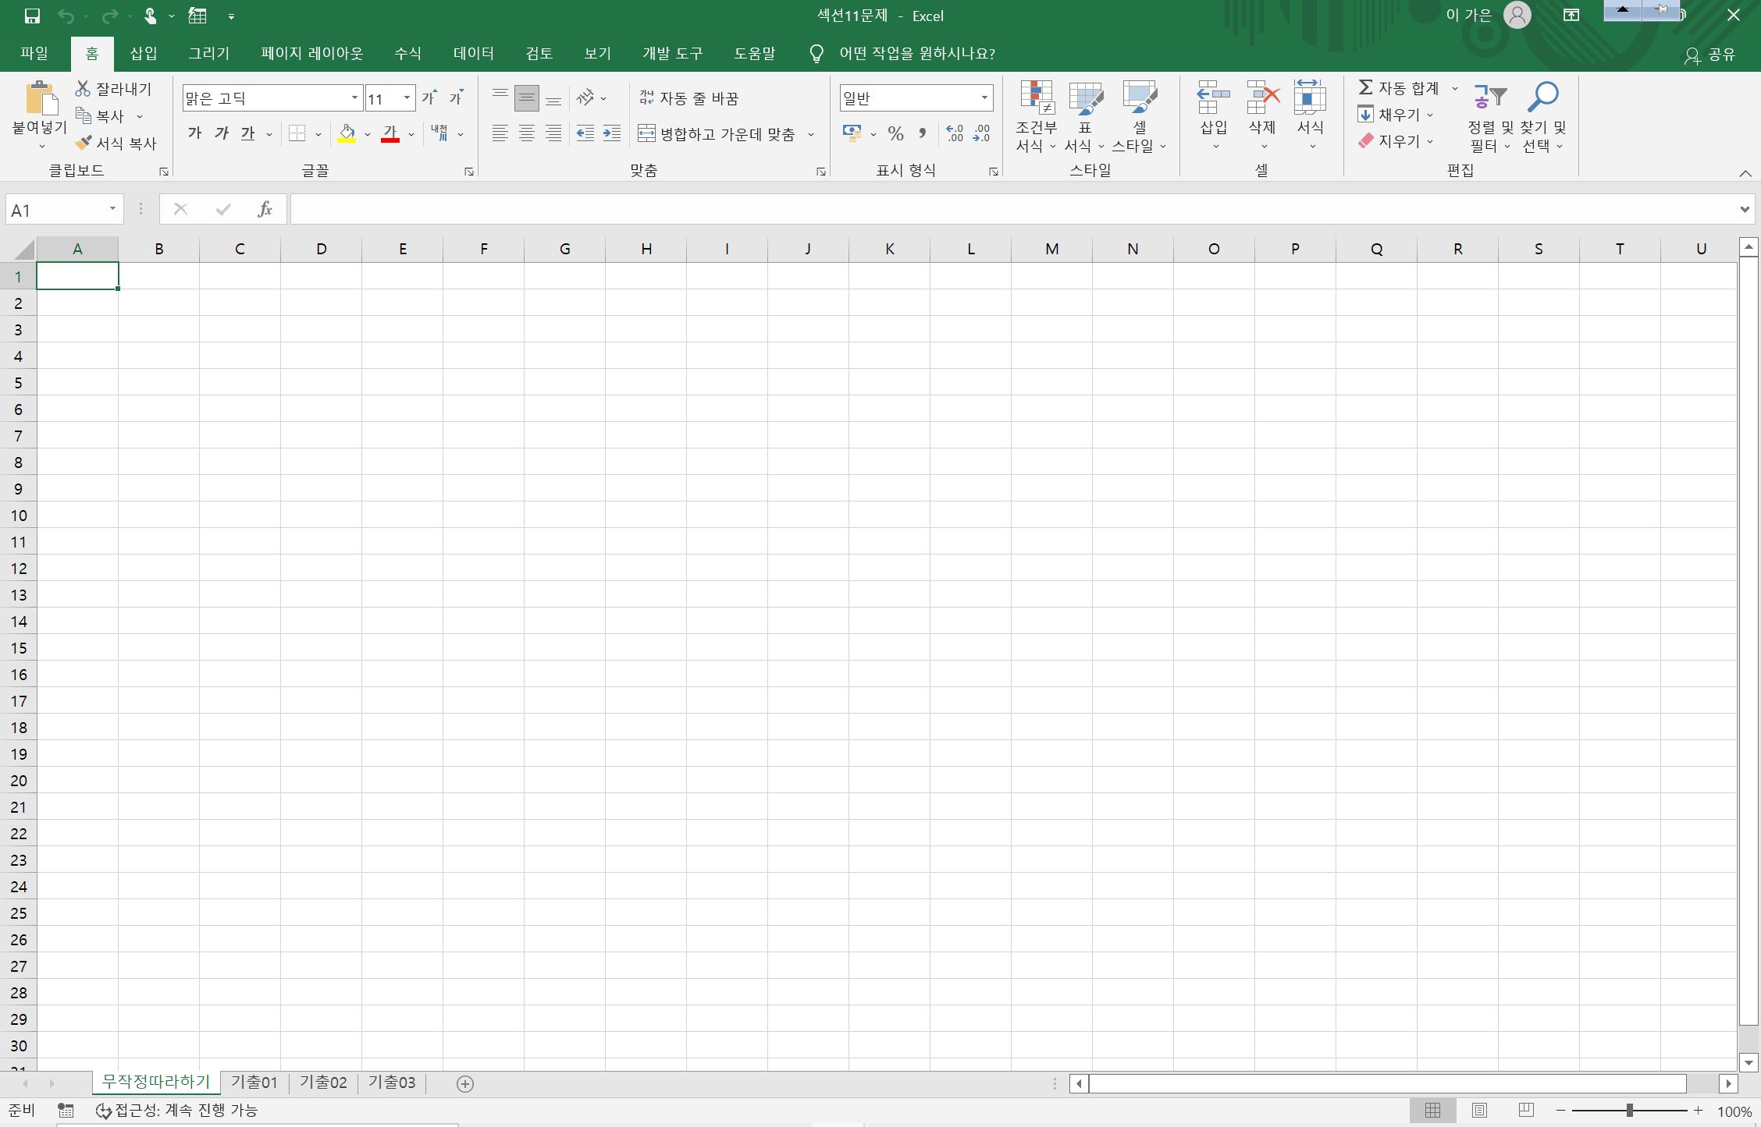This screenshot has height=1127, width=1761.
Task: Click the percent style icon
Action: pos(895,133)
